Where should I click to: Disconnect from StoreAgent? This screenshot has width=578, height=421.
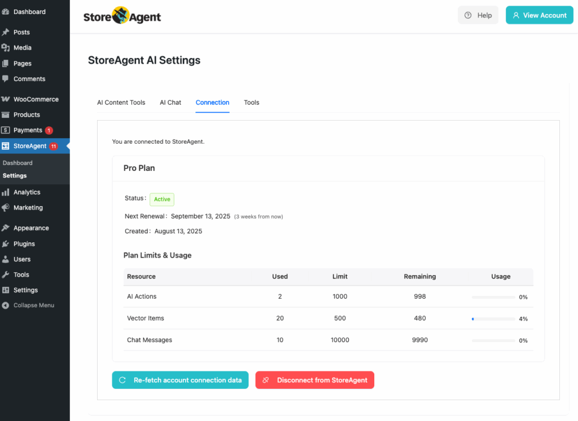315,380
